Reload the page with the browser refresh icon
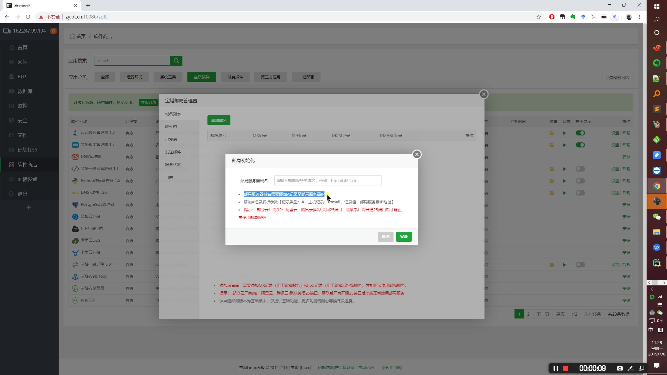The image size is (667, 375). click(28, 17)
